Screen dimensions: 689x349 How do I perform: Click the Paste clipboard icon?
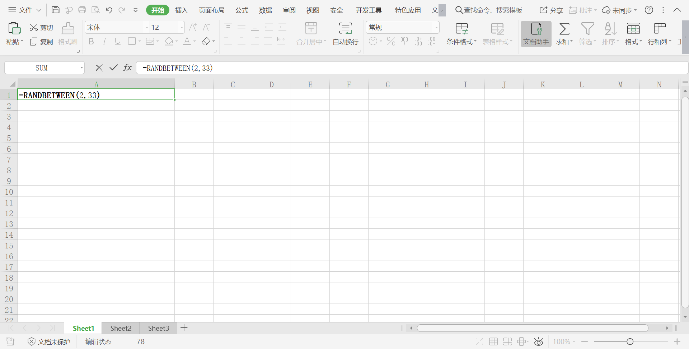(14, 28)
